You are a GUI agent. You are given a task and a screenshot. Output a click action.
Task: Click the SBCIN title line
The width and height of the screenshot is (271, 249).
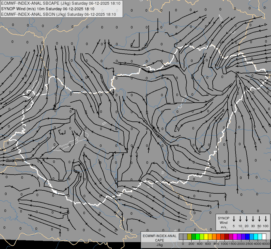[x=58, y=14]
